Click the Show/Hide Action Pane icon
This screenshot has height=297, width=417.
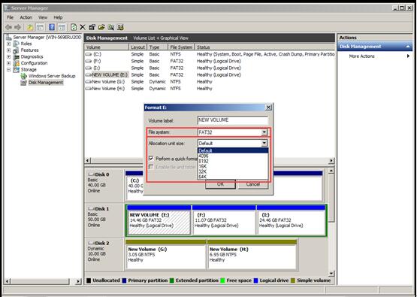tap(62, 27)
